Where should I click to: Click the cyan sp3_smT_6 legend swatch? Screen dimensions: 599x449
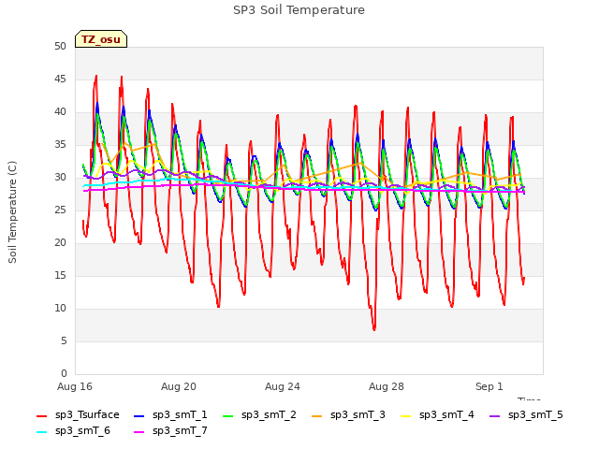click(41, 432)
